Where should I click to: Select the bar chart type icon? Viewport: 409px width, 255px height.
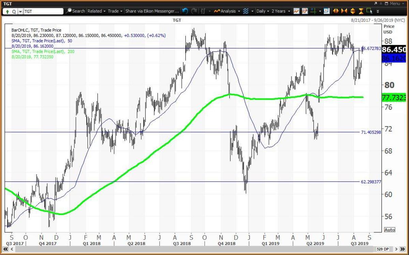[203, 11]
